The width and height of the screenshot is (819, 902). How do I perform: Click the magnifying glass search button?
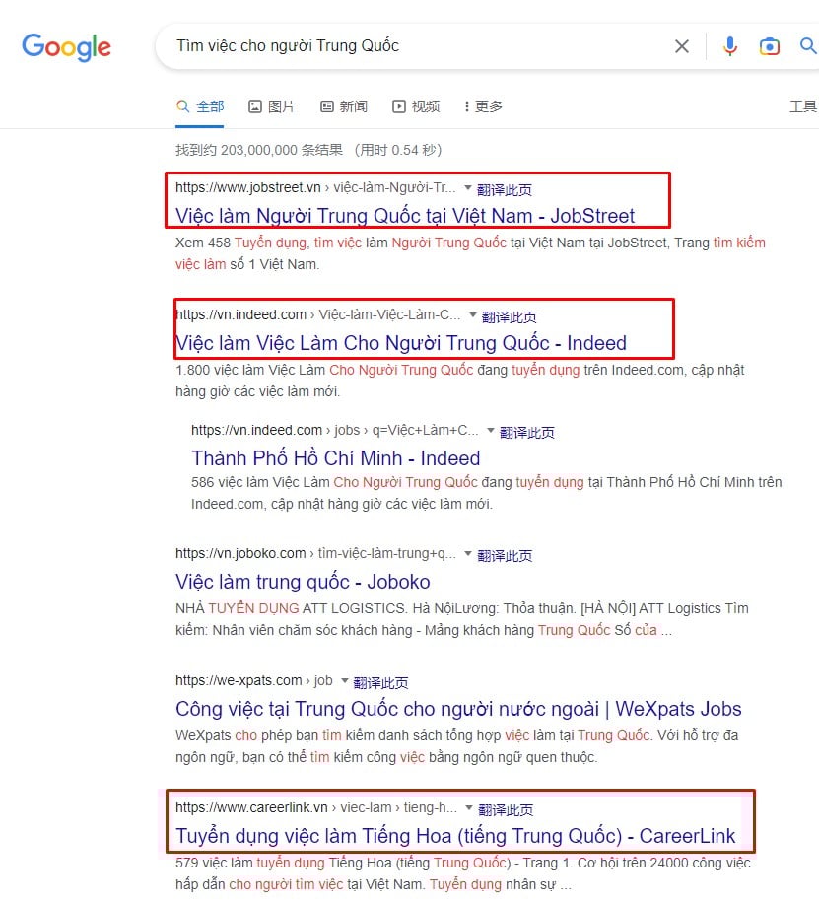click(808, 46)
